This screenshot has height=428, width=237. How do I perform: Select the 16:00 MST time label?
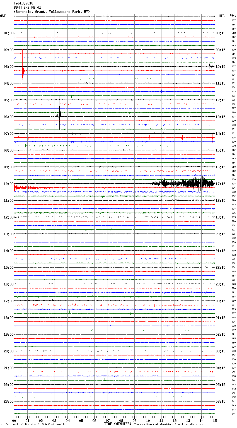(x=8, y=284)
